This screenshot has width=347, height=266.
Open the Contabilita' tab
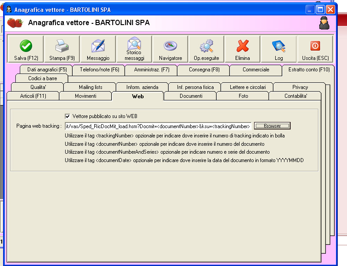point(295,96)
